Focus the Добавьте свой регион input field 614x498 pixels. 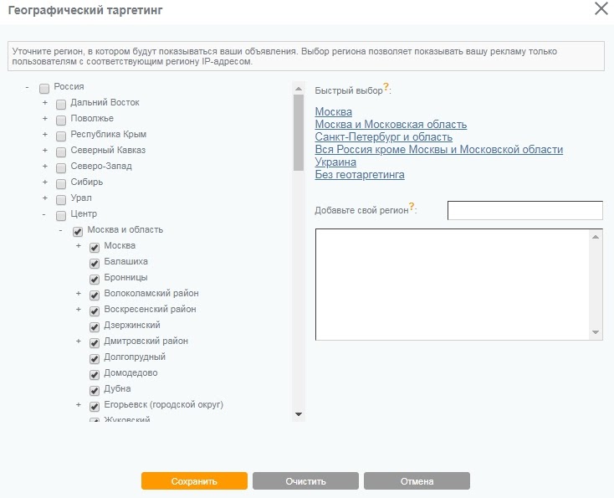[x=524, y=210]
